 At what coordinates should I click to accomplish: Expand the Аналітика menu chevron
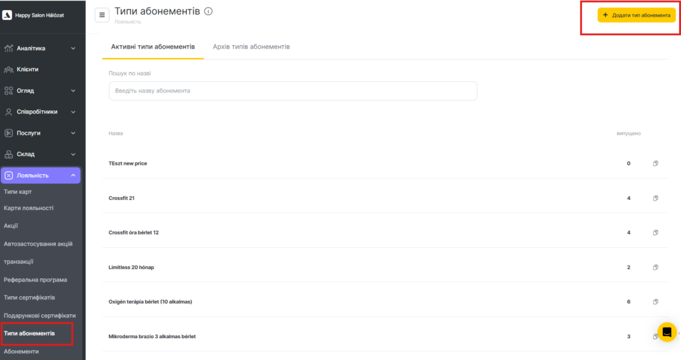click(73, 48)
